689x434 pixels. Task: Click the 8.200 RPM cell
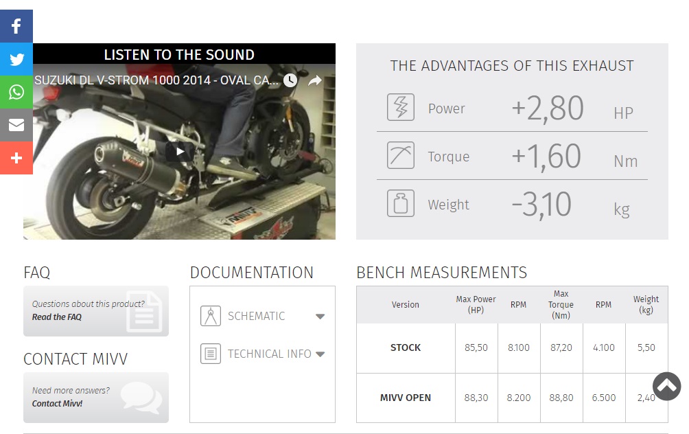tap(519, 398)
